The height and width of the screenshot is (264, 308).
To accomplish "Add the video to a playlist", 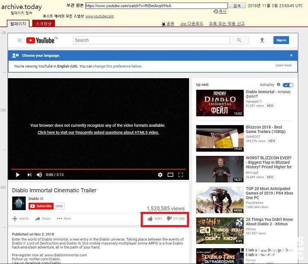I will click(x=21, y=218).
